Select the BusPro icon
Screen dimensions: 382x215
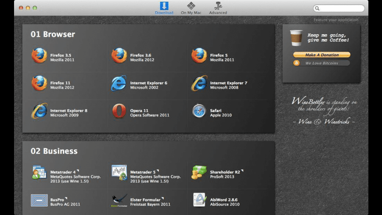pyautogui.click(x=39, y=200)
